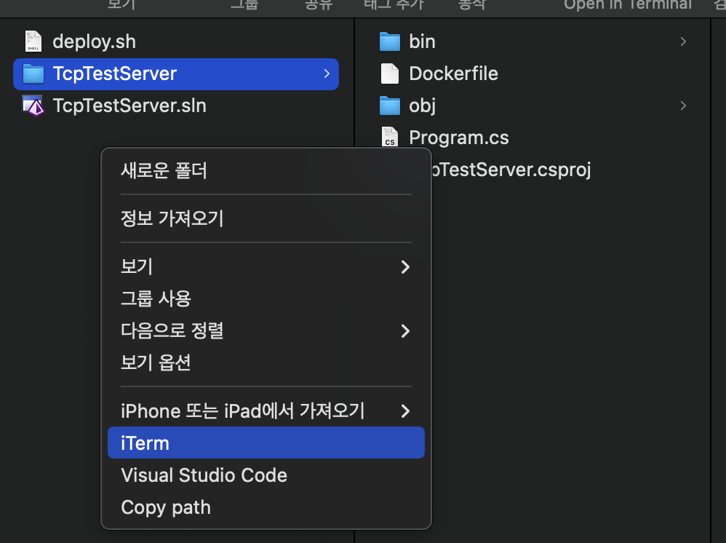The image size is (726, 543).
Task: Toggle 그룹 사용 in context menu
Action: tap(266, 298)
